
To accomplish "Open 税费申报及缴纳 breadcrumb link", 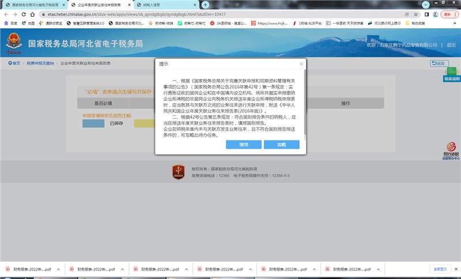I will [40, 63].
